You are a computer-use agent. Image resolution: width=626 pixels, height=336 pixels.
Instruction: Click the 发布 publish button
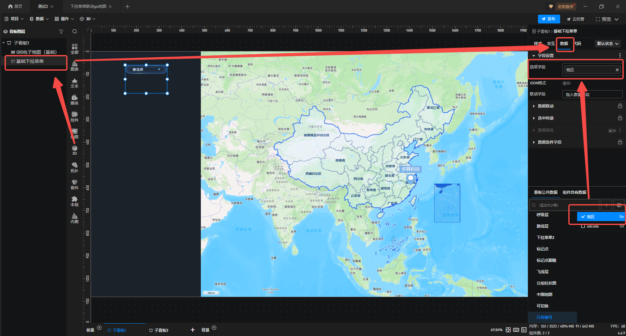click(549, 19)
